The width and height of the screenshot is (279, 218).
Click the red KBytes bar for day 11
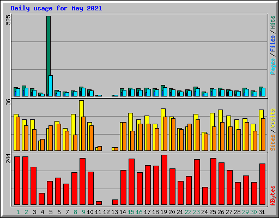click(x=99, y=203)
